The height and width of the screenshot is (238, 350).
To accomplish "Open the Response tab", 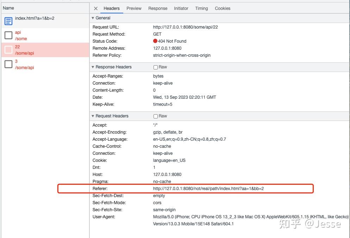I will click(158, 8).
